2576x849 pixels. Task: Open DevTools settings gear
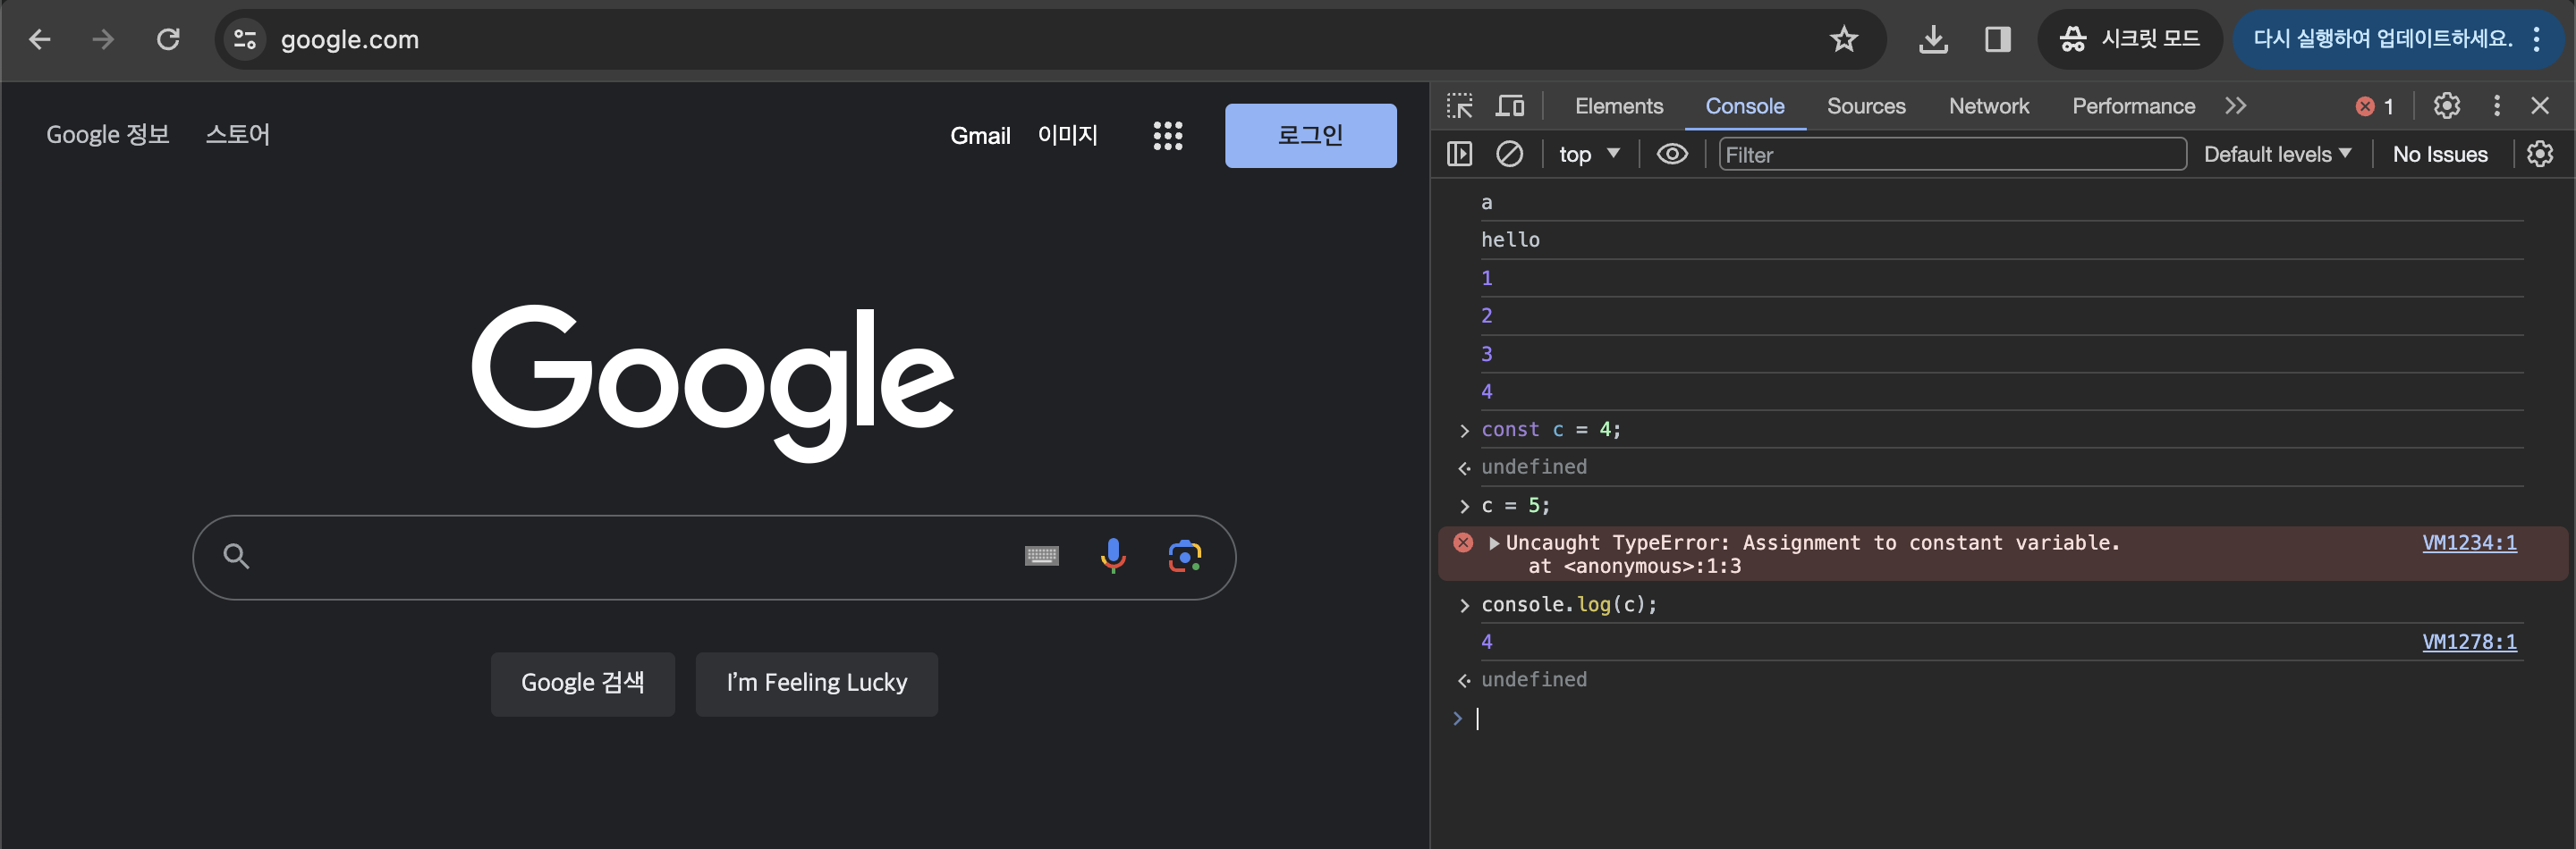click(x=2446, y=105)
